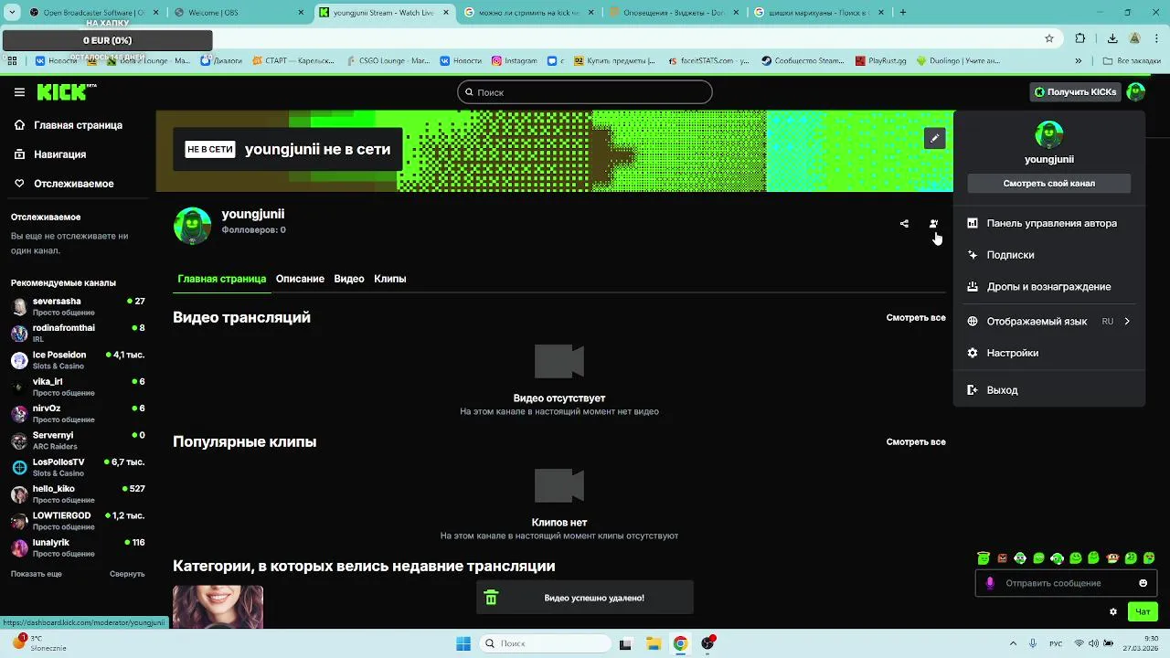Click Смотреть все beside Видео трансляций
This screenshot has width=1170, height=658.
tap(916, 318)
